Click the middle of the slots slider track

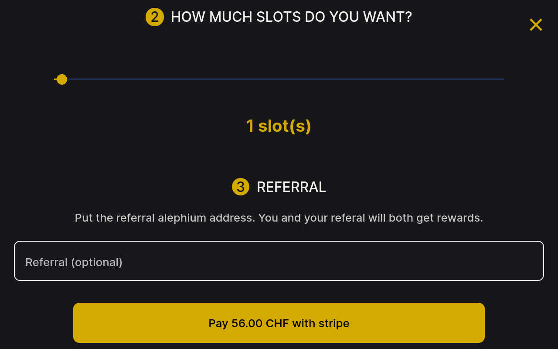point(279,79)
